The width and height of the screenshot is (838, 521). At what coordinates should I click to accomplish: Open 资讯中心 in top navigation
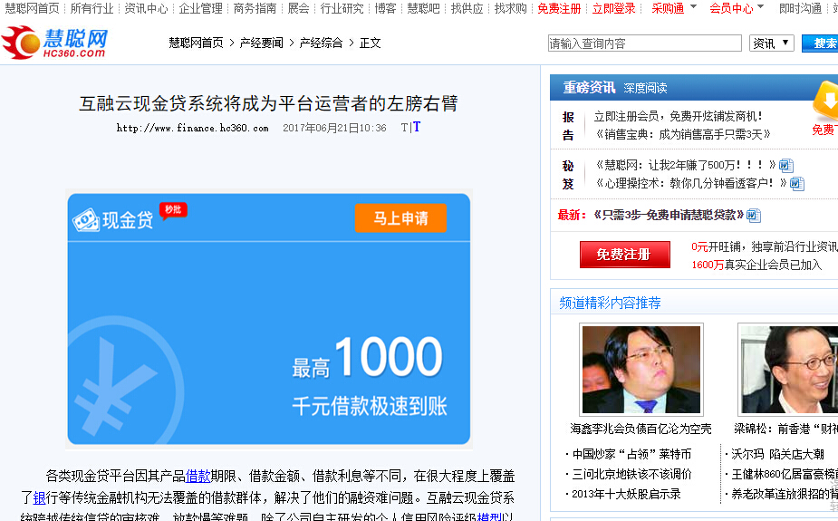pyautogui.click(x=146, y=8)
